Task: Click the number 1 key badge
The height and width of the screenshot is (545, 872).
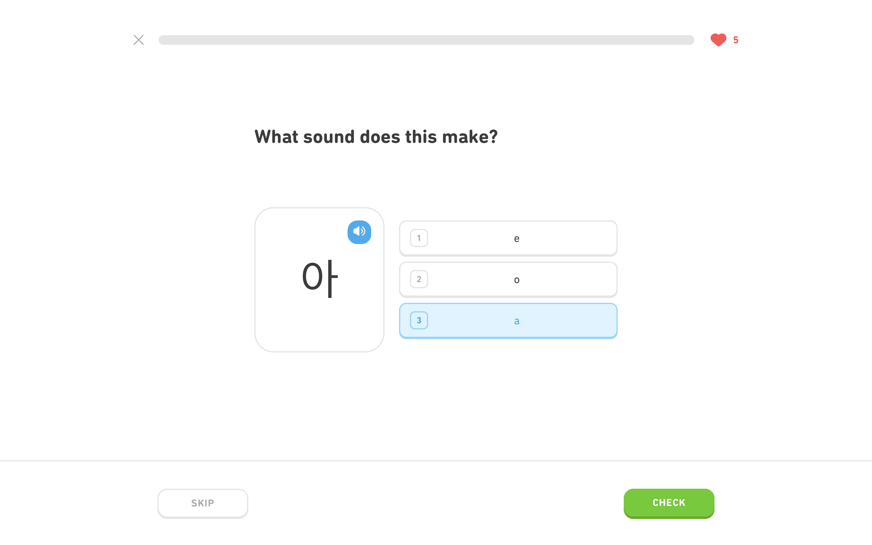Action: (x=419, y=238)
